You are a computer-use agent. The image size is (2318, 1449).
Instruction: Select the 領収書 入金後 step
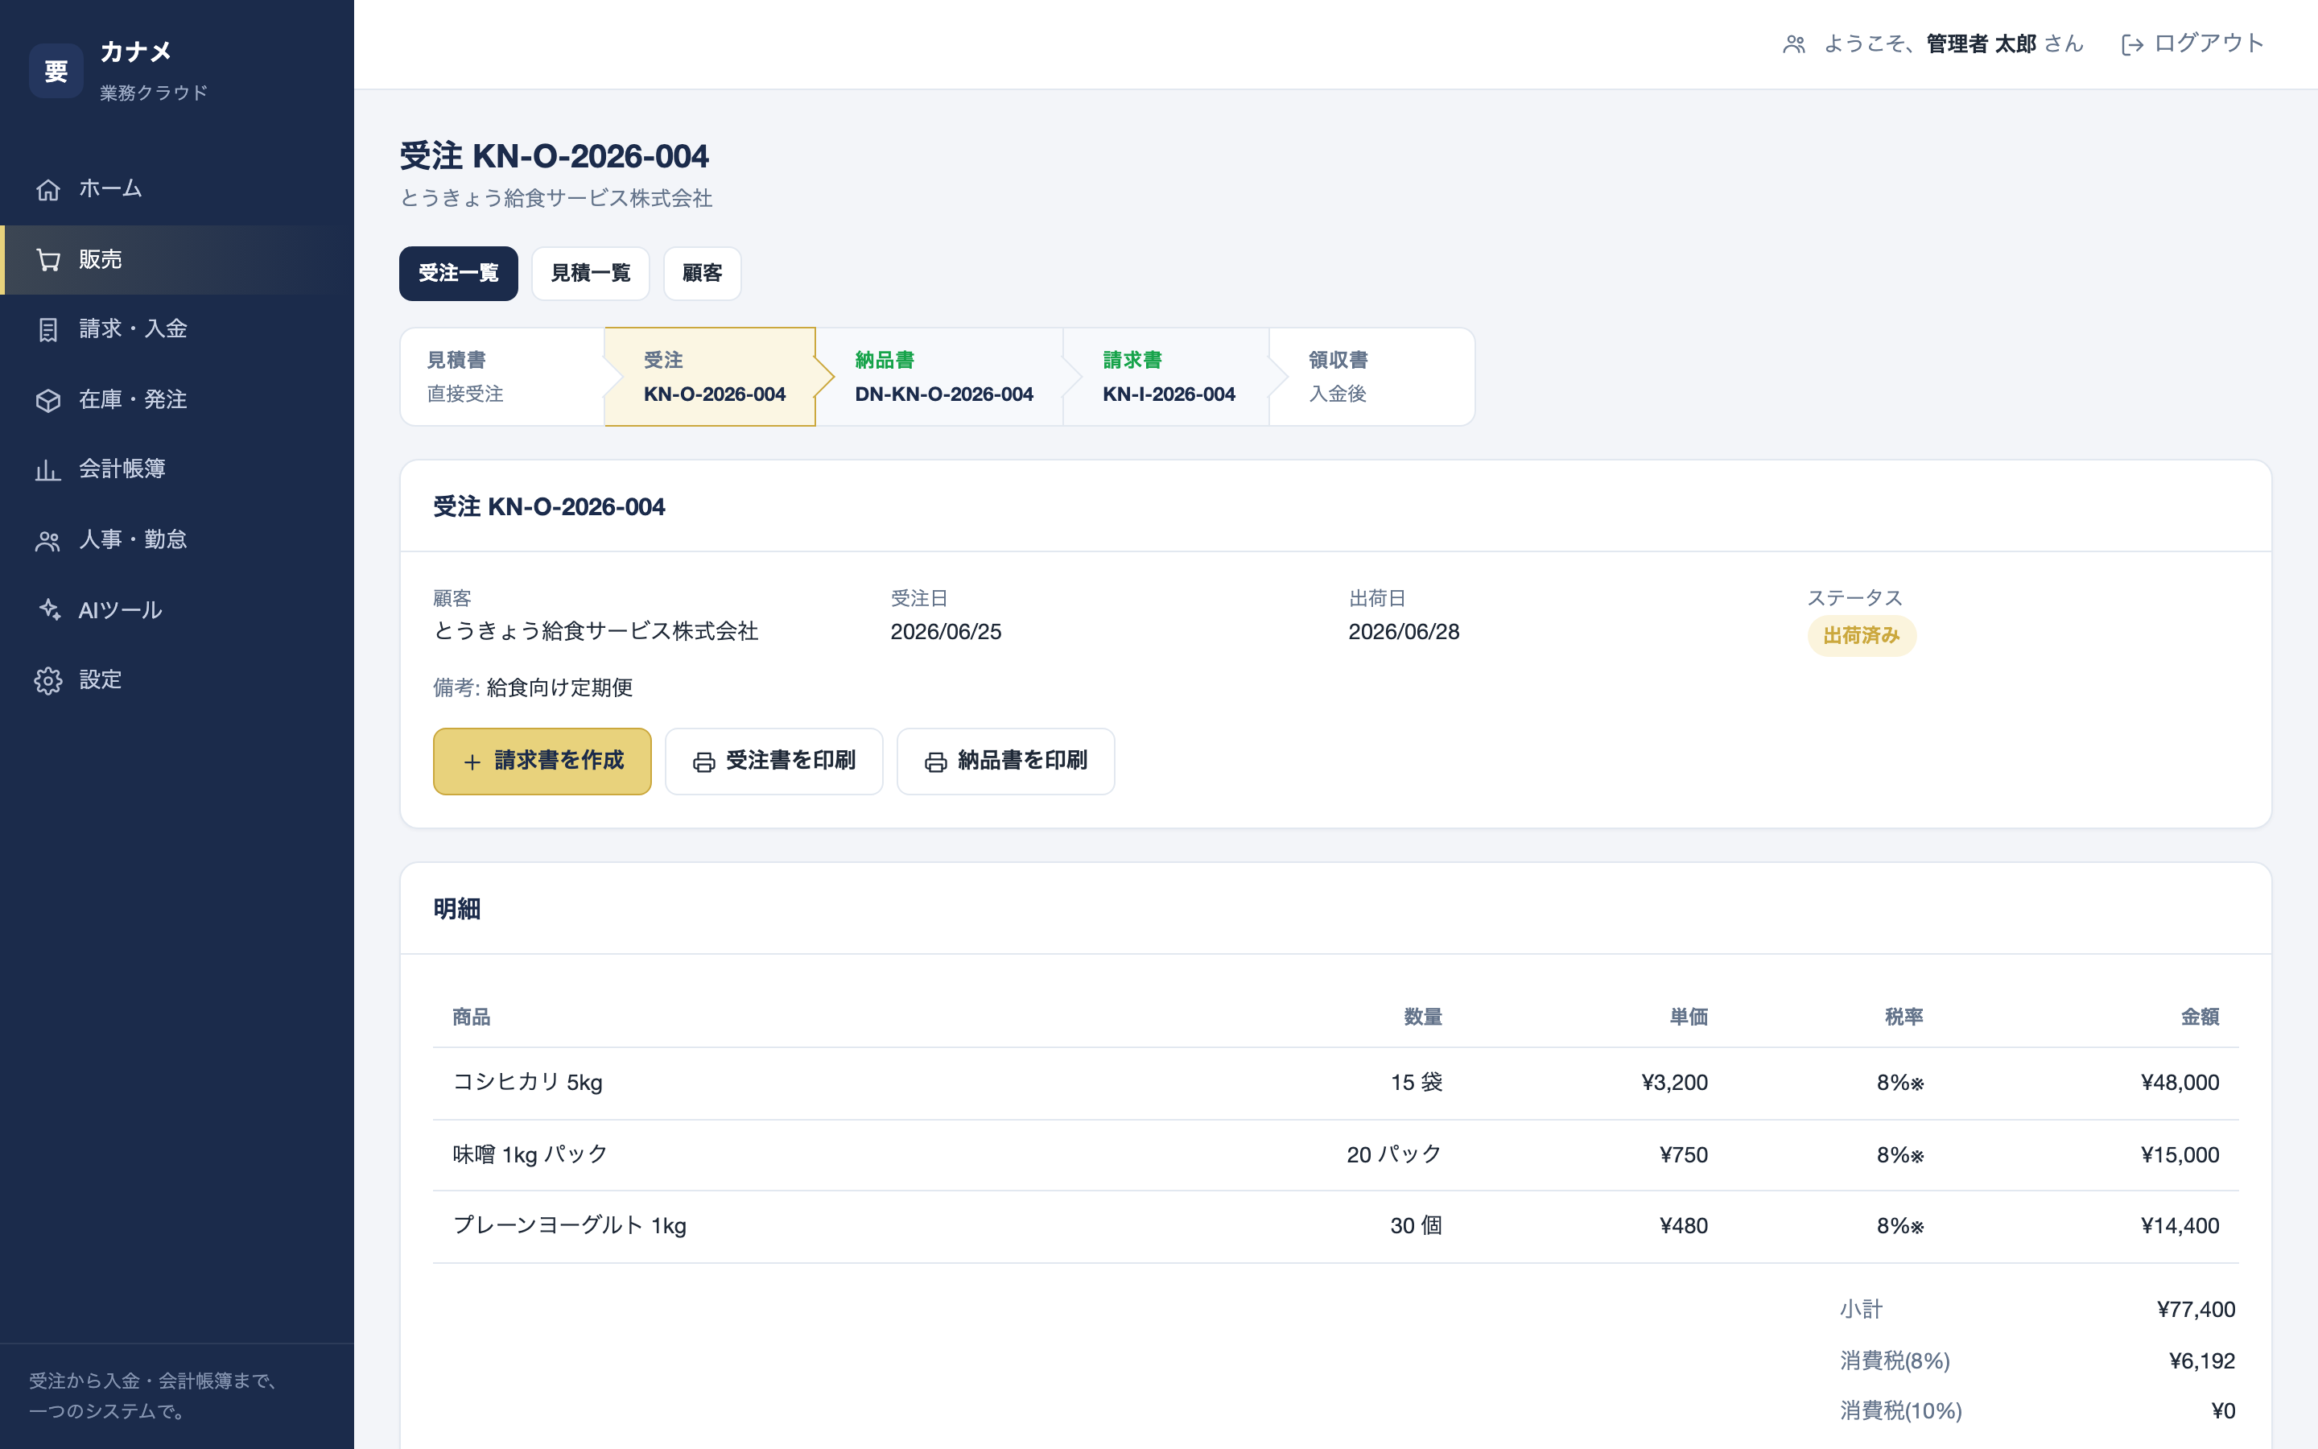1371,377
